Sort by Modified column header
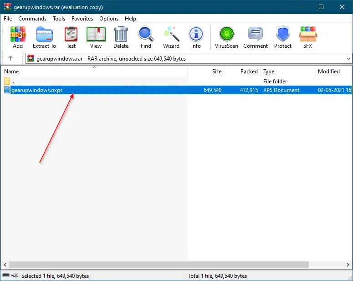Screen dimensions: 353x281 (x=333, y=72)
